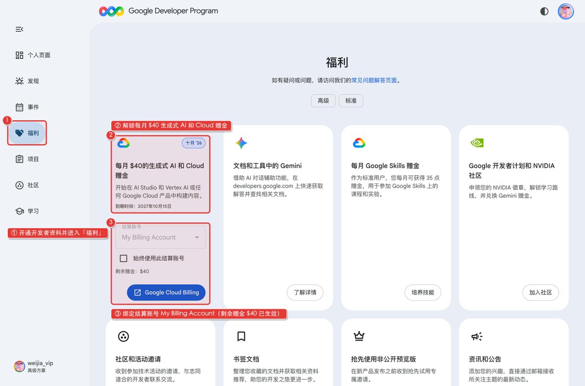The image size is (585, 386).
Task: Click the 资讯和公告 megaphone icon
Action: click(x=476, y=336)
